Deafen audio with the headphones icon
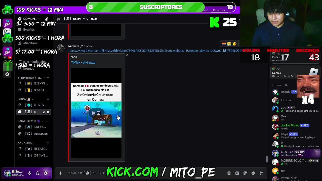Screen dimensions: 322x181 point(37,173)
